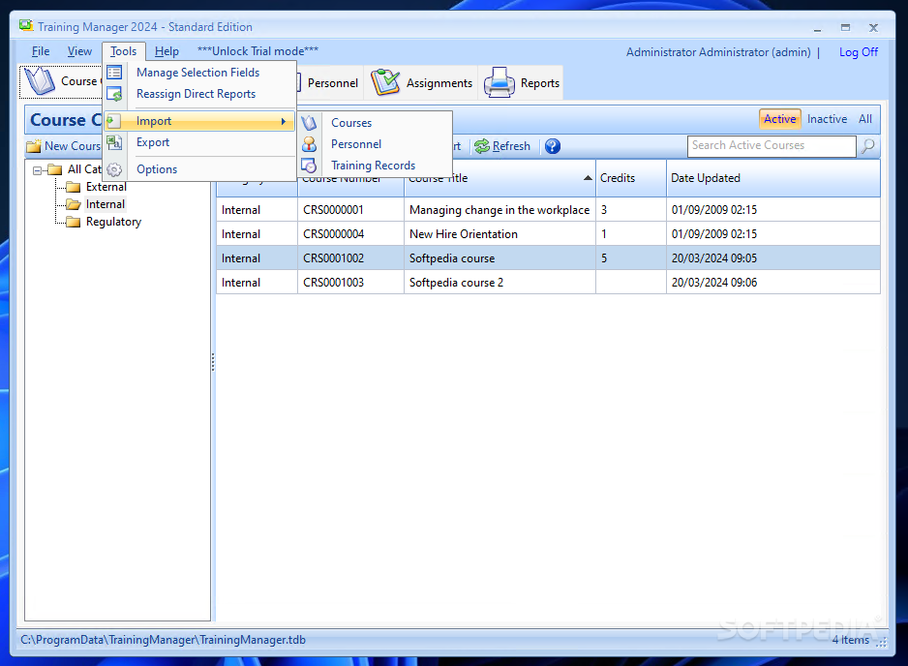Select the Managing change in the workplace row
Image resolution: width=908 pixels, height=666 pixels.
(548, 210)
